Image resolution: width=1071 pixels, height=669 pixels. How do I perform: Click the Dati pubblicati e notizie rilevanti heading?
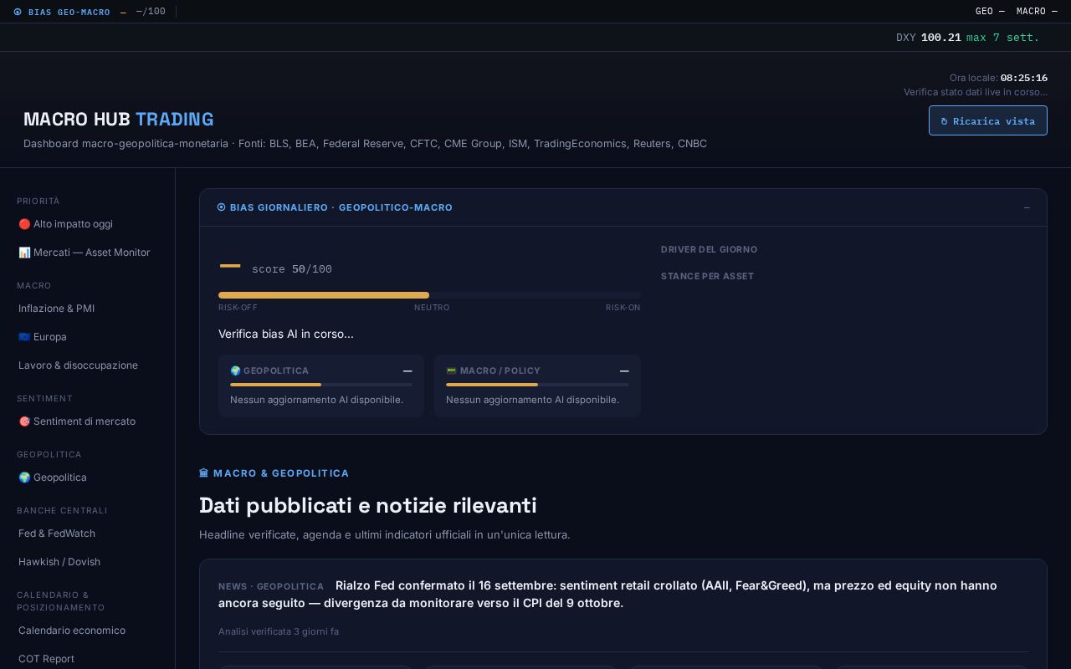(368, 505)
